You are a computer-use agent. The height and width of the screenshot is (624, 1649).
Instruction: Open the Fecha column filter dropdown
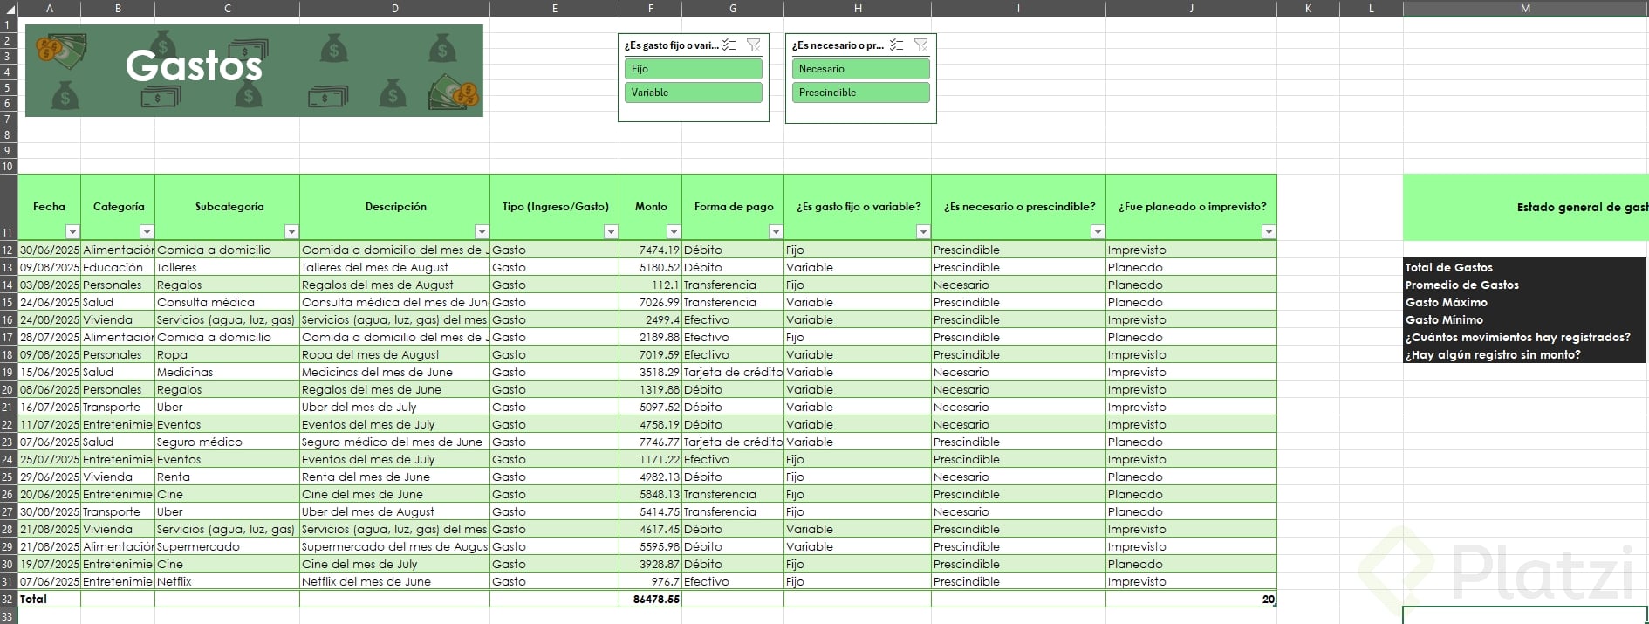click(x=72, y=232)
